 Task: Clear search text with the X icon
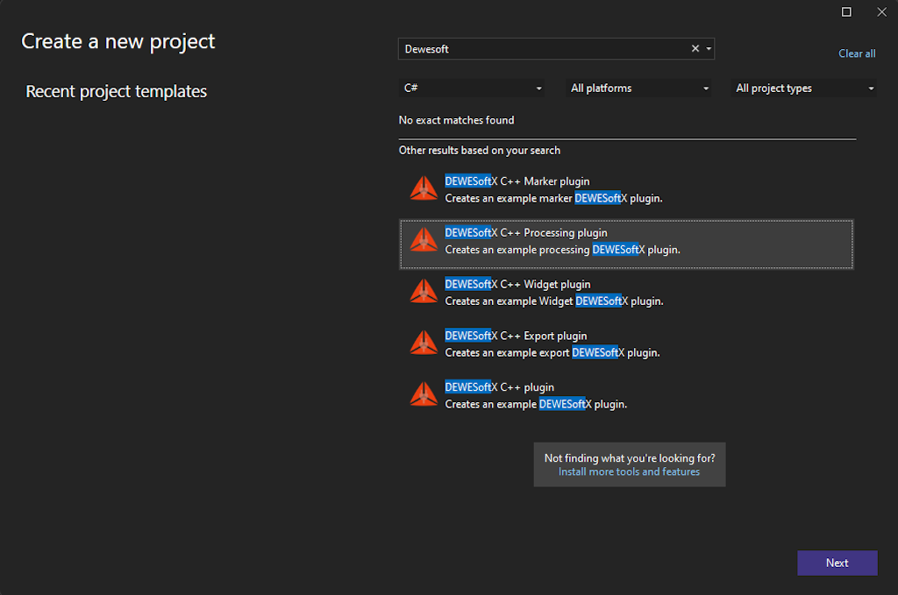point(695,48)
